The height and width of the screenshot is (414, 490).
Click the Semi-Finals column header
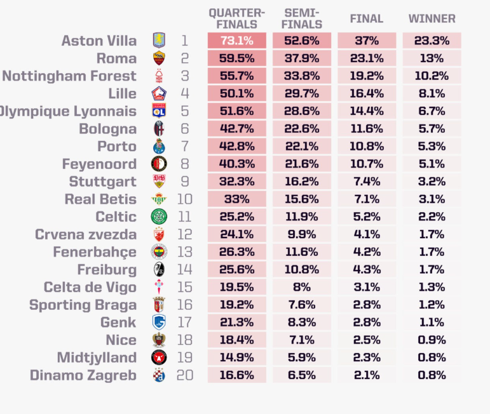[x=302, y=19]
